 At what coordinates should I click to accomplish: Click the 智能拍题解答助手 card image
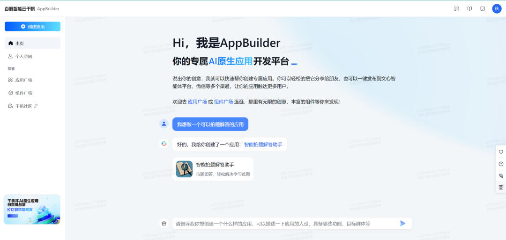pyautogui.click(x=184, y=169)
